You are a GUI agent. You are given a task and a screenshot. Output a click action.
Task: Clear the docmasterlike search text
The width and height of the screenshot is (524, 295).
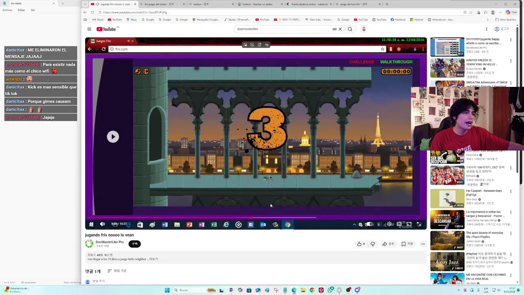[340, 29]
